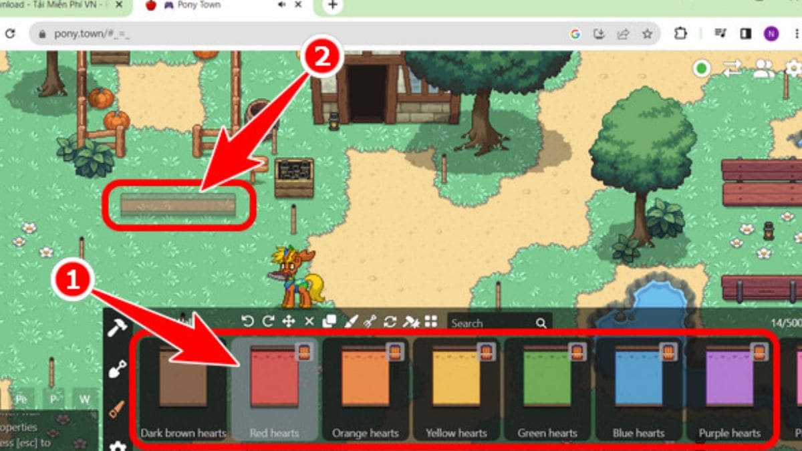Switch to the Tải Miễn Phí VN browser tab
Image resolution: width=802 pixels, height=451 pixels.
click(53, 7)
